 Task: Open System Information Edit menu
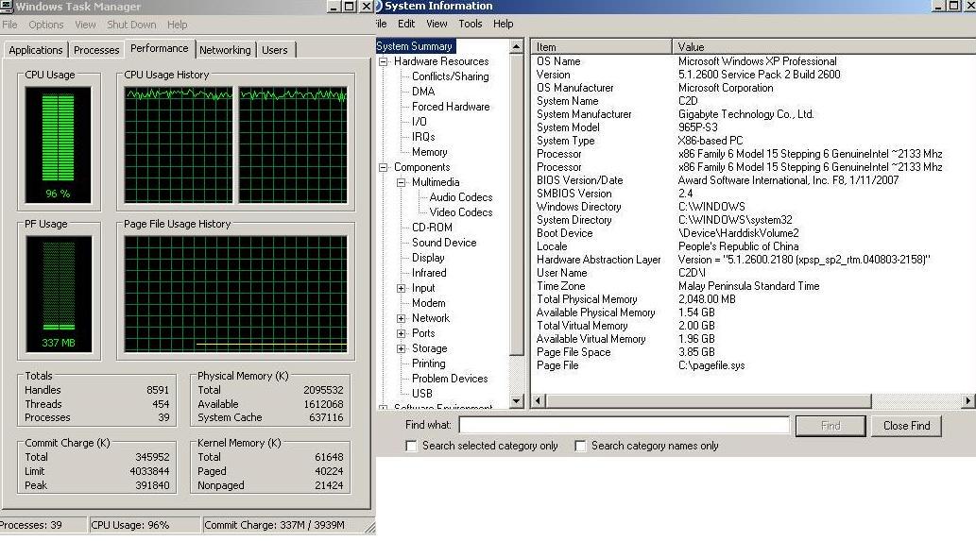click(406, 24)
